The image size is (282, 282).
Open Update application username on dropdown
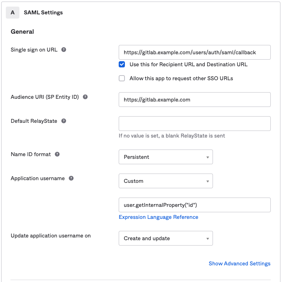[x=166, y=238]
